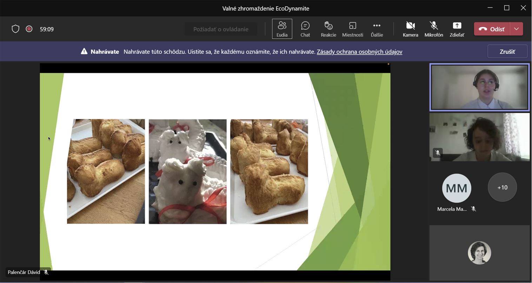This screenshot has width=532, height=283.
Task: Unmute the Mikrofón
Action: coord(433,29)
